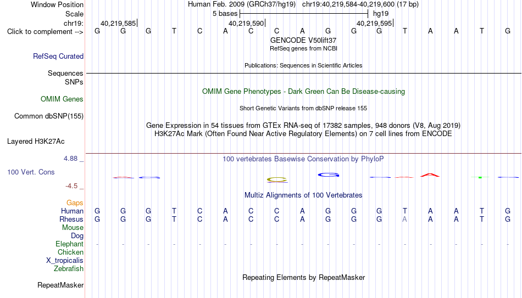
Task: Click the Gaps row label
Action: [x=75, y=203]
